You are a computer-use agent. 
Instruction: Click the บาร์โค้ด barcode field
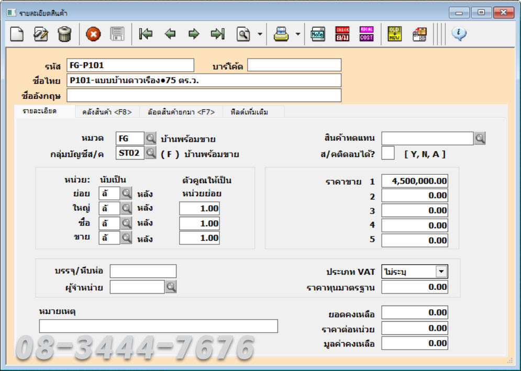(x=294, y=65)
